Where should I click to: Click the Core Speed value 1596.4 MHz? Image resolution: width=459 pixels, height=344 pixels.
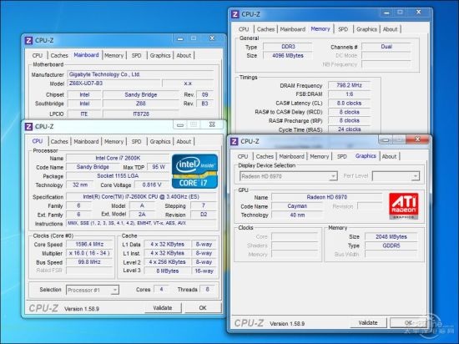tap(89, 244)
